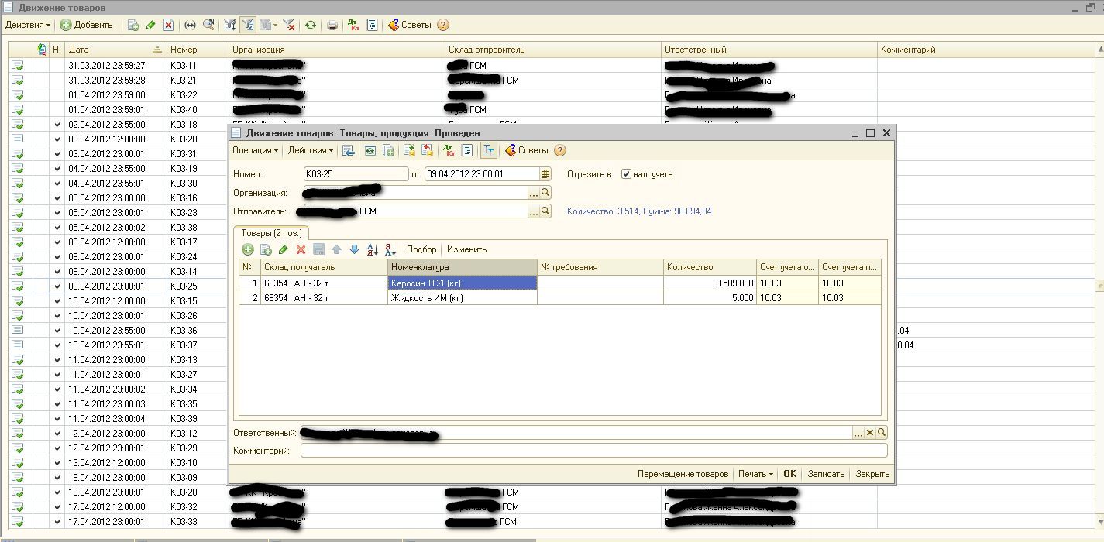Viewport: 1104px width, 542px height.
Task: Click the Советы button in main list toolbar
Action: coord(409,25)
